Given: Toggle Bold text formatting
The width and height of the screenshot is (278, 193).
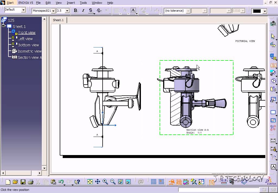Looking at the screenshot, I should pyautogui.click(x=75, y=11).
